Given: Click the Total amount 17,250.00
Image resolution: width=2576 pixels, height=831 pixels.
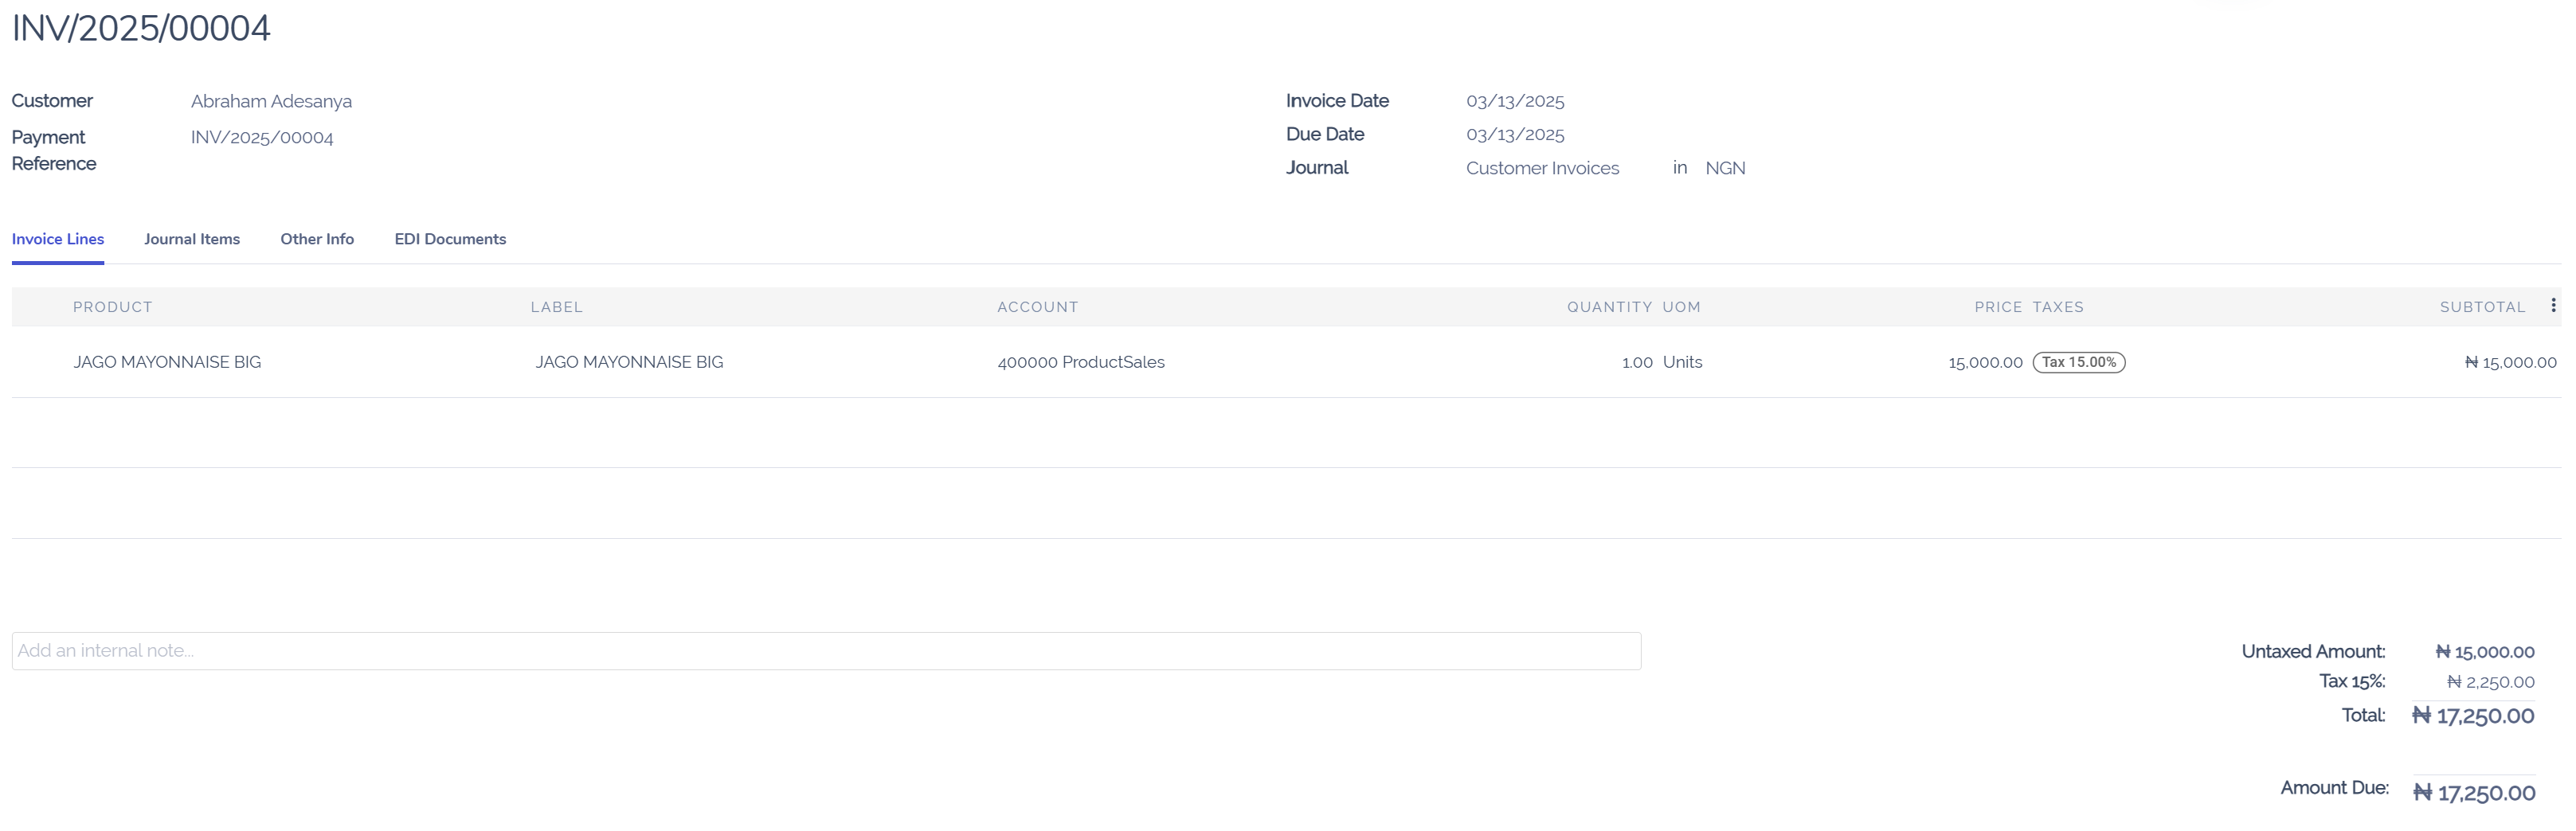Looking at the screenshot, I should tap(2473, 715).
